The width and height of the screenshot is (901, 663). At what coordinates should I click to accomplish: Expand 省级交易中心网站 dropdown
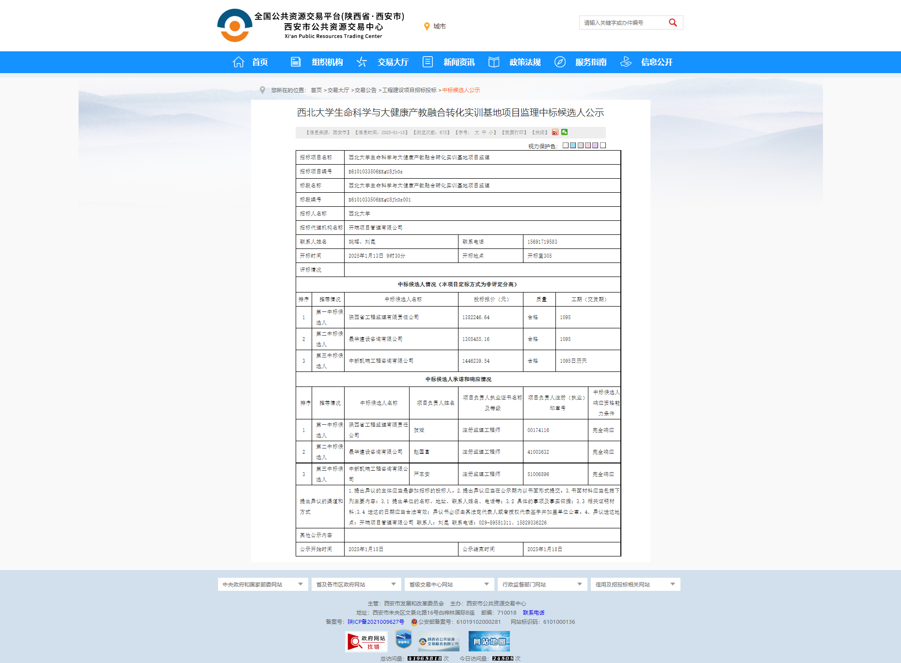pos(449,585)
